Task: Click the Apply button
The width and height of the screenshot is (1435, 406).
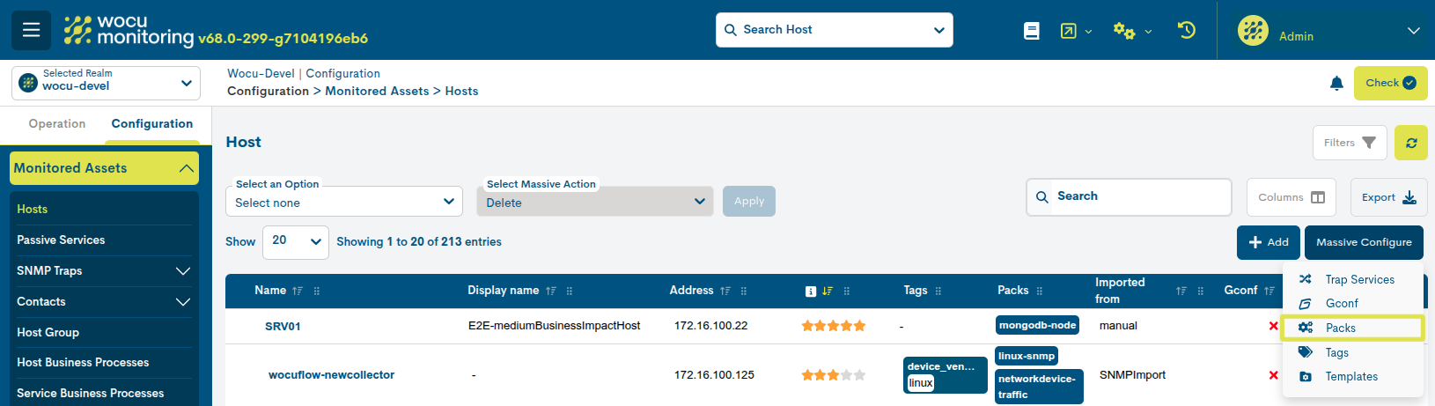Action: 749,201
